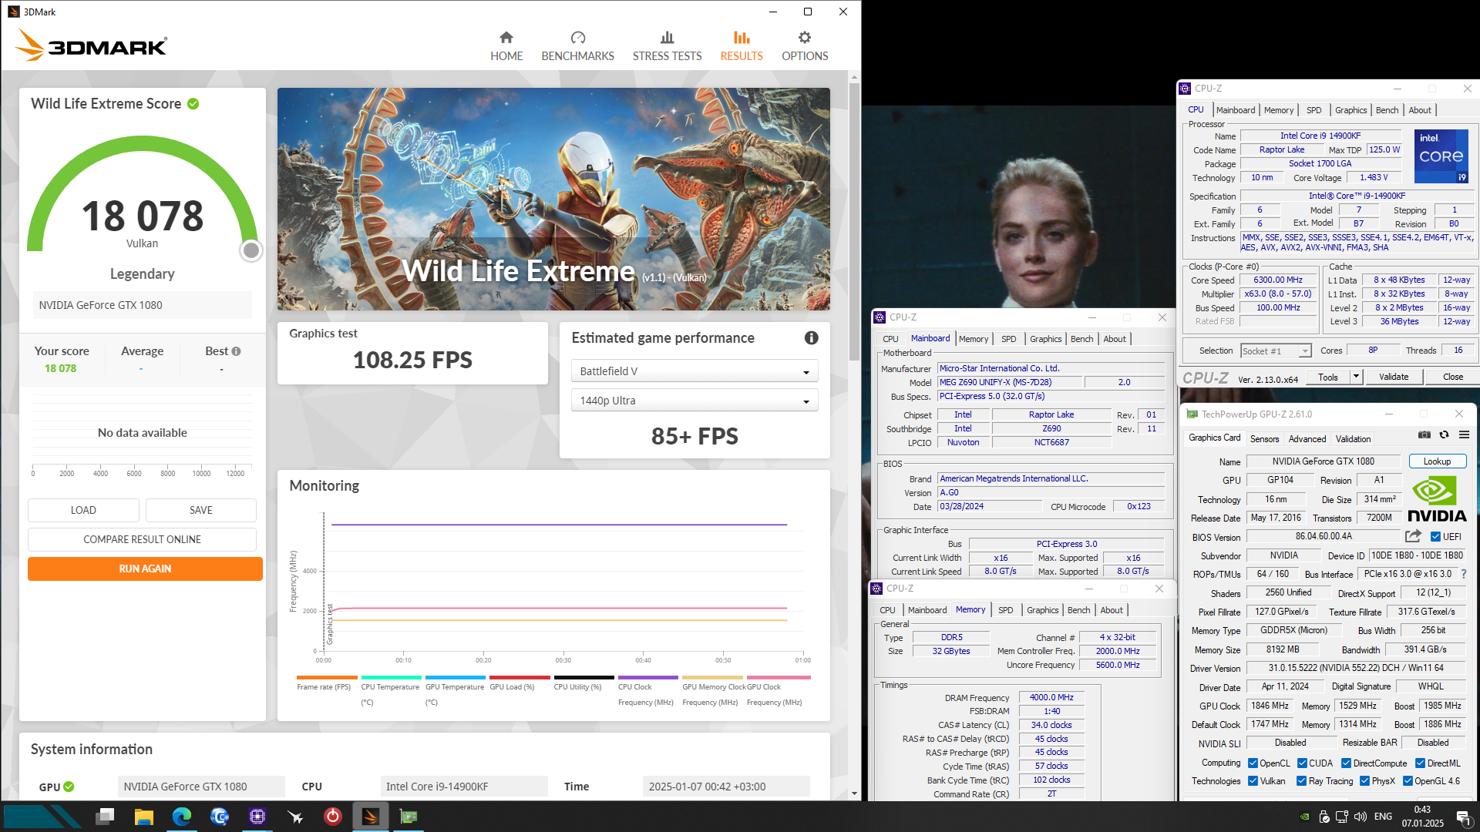Screen dimensions: 1480x832
Task: Open OPTIONS gear in 3DMark
Action: click(x=805, y=46)
